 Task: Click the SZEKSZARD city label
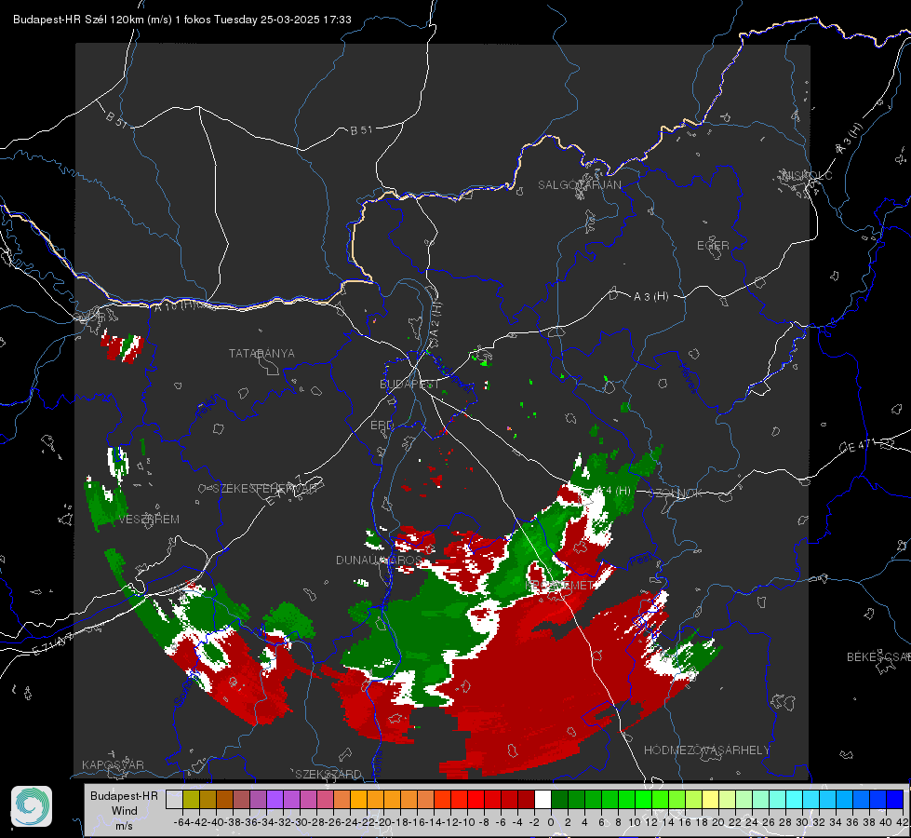[x=328, y=774]
